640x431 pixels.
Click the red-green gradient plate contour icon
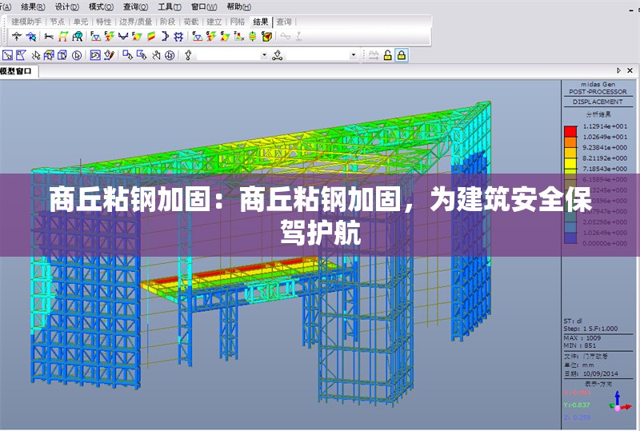pos(151,37)
